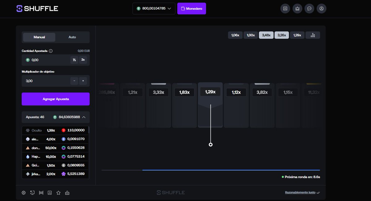
Task: Click the Shuffle logo in the header
Action: coord(37,8)
